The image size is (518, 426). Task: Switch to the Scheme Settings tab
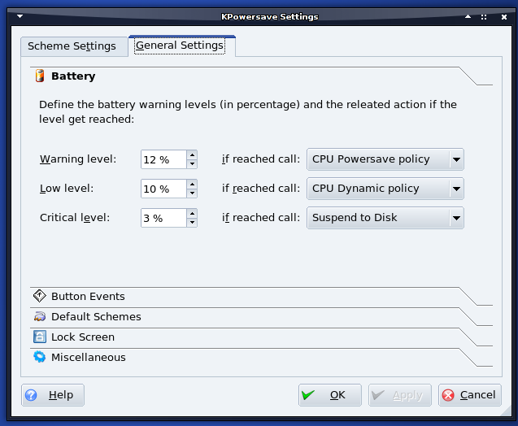pyautogui.click(x=74, y=46)
